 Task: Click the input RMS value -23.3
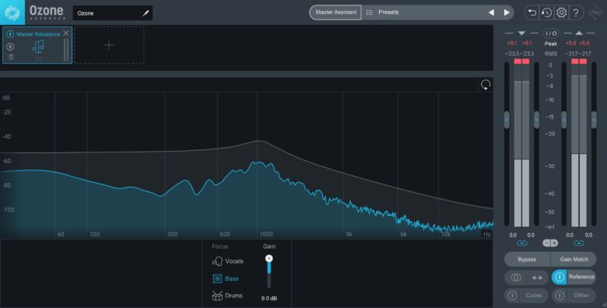(x=520, y=54)
